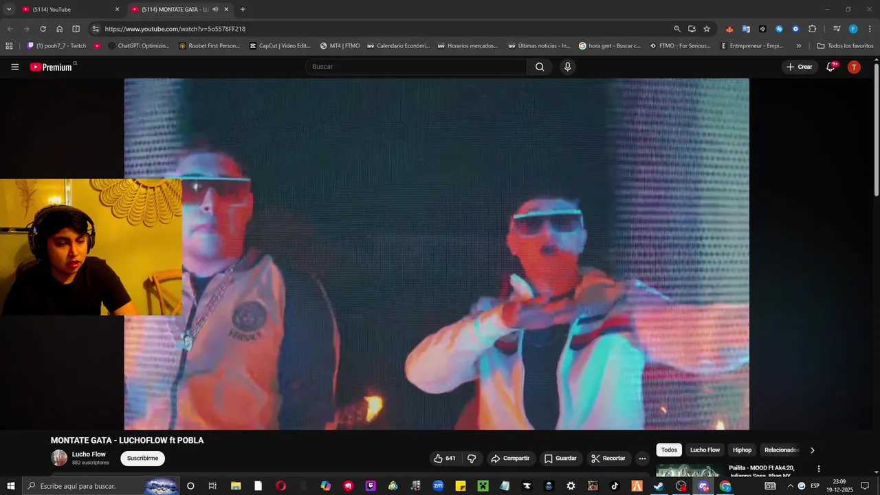
Task: Open the YouTube account avatar menu
Action: point(854,67)
